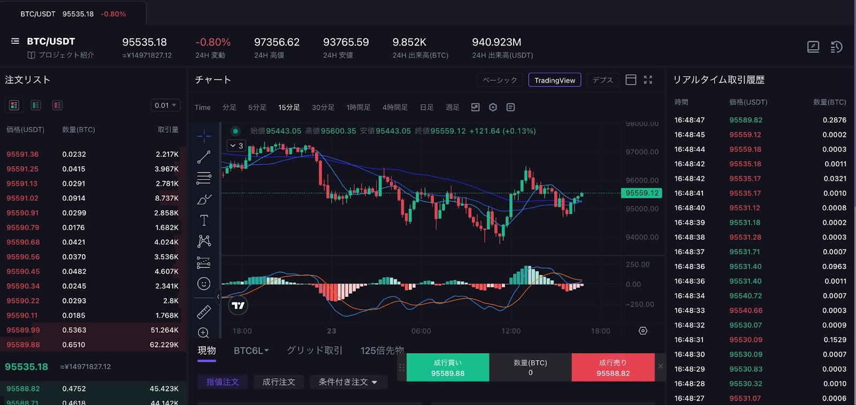Viewport: 856px width, 405px height.
Task: Open the 条件付き注文 order type dropdown
Action: click(348, 382)
